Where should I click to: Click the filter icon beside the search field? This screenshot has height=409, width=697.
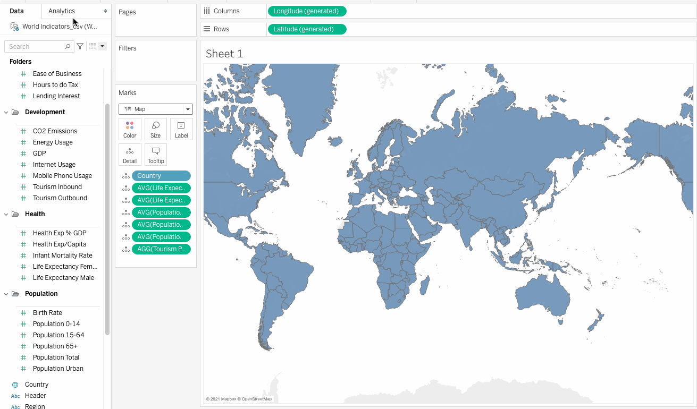(80, 46)
